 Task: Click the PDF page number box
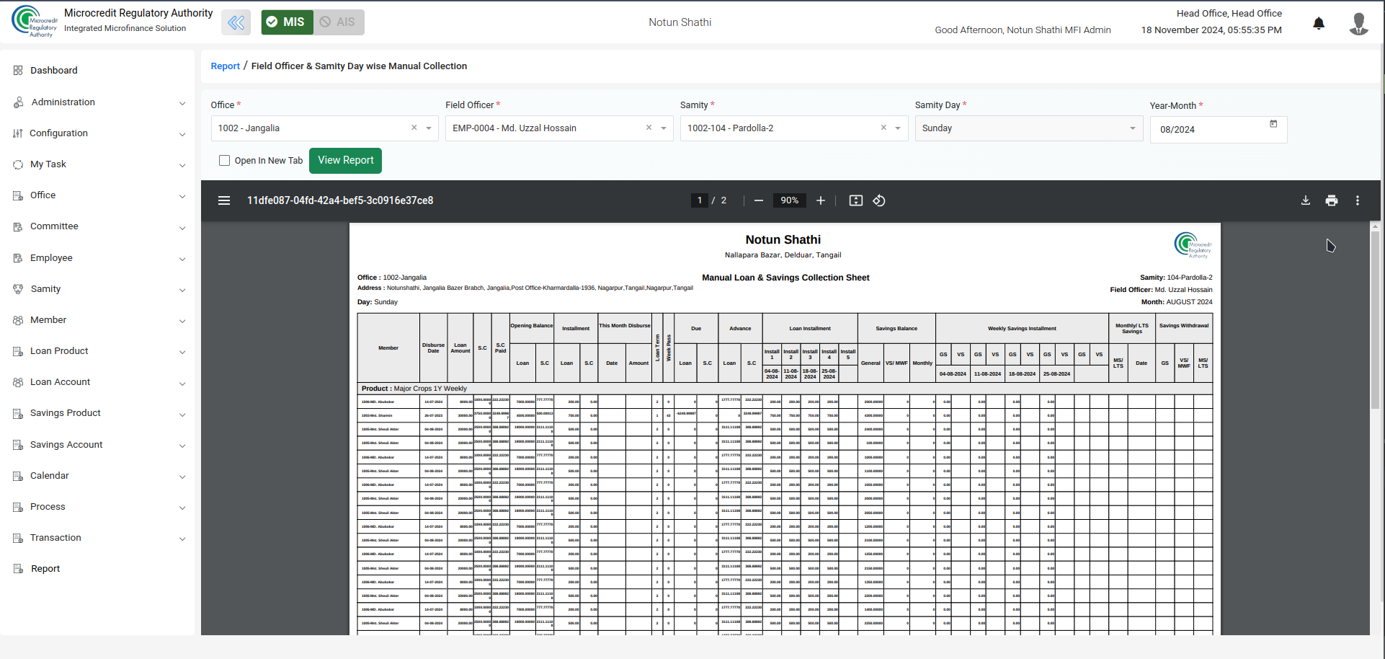click(699, 200)
